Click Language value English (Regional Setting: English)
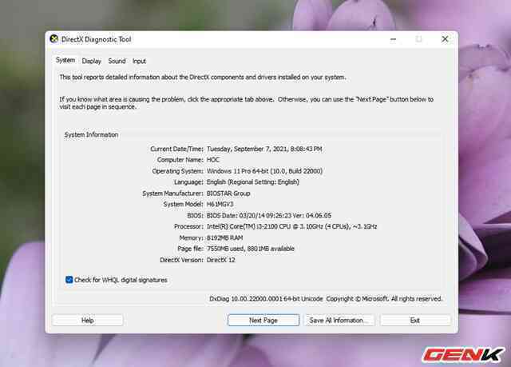The width and height of the screenshot is (511, 367). tap(253, 182)
